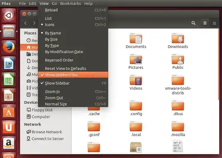Choose Normal Size menu entry
The image size is (222, 158).
pos(73,104)
